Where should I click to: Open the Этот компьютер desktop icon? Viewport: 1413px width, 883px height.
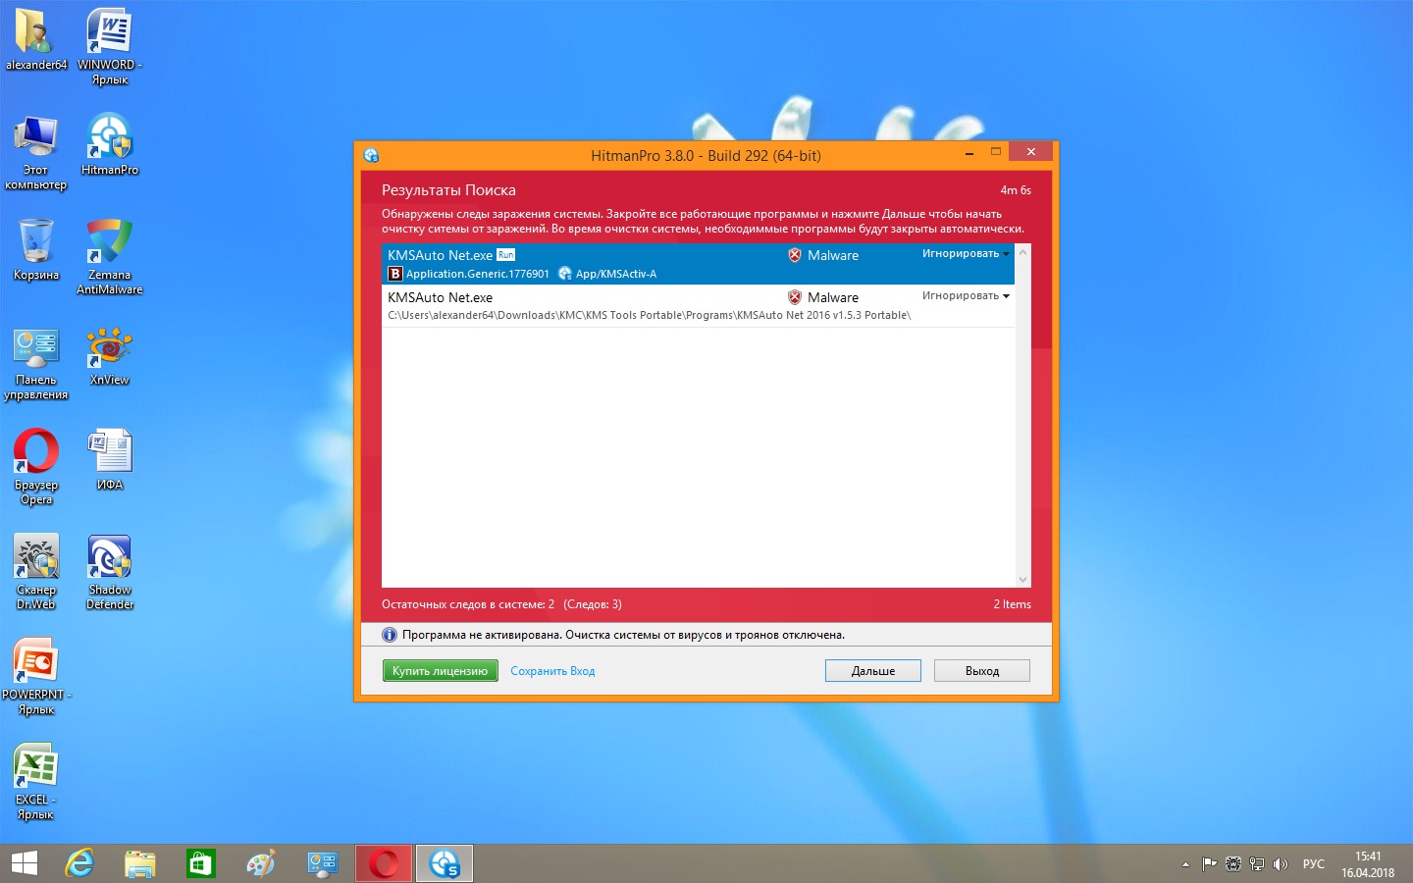click(36, 152)
